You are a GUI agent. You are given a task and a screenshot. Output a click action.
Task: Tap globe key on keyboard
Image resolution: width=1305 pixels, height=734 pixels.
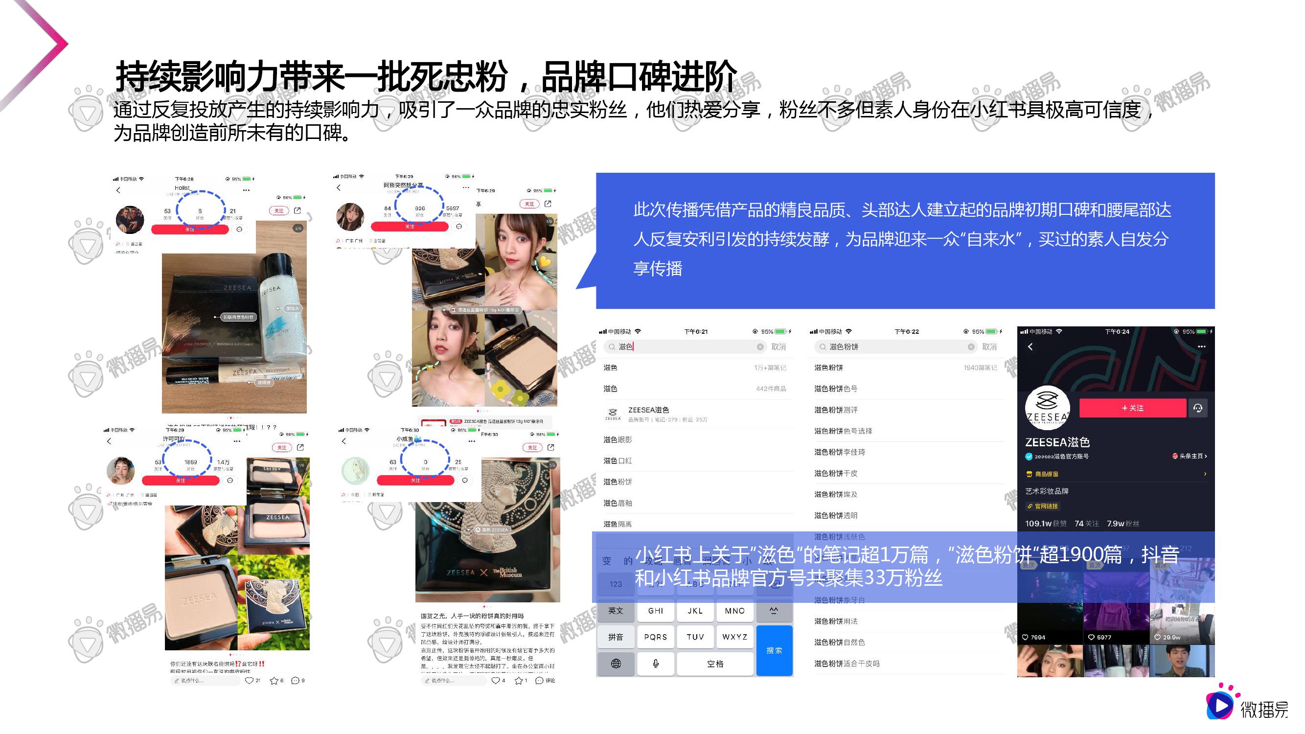pos(616,664)
